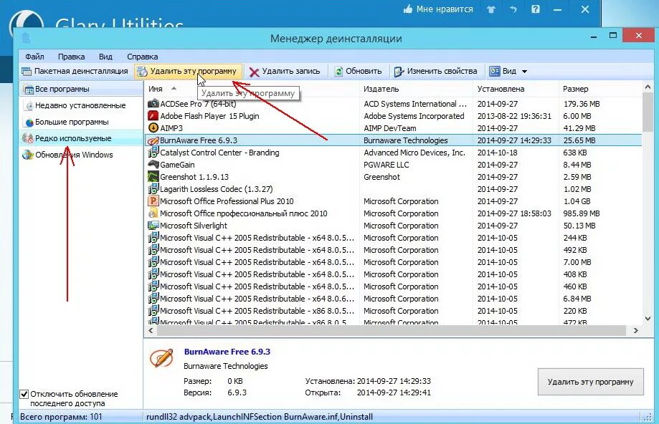659x424 pixels.
Task: Click the 179.36 MB size cell
Action: tap(582, 104)
